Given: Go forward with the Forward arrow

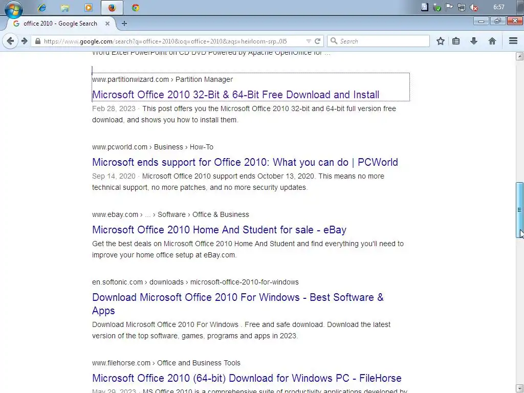Looking at the screenshot, I should [x=25, y=41].
